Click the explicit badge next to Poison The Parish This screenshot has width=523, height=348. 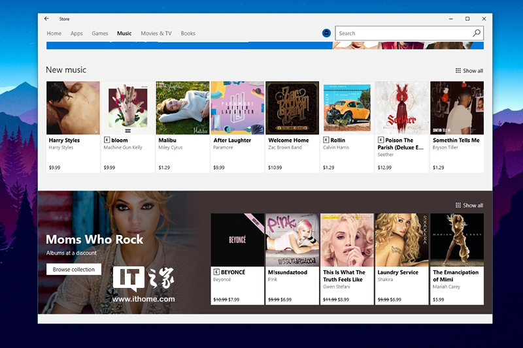pyautogui.click(x=380, y=140)
